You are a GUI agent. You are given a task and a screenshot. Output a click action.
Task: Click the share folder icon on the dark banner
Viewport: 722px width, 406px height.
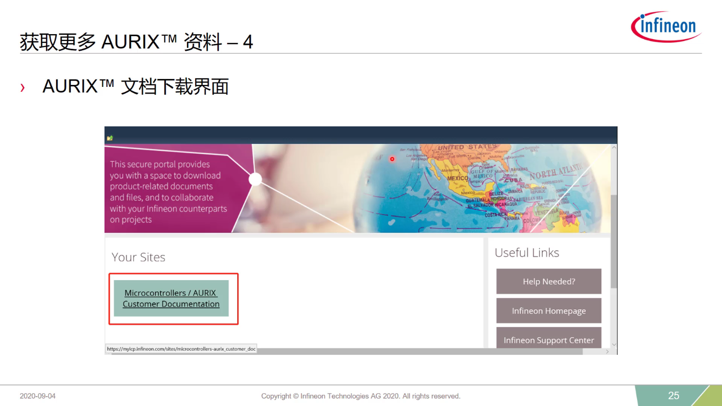pyautogui.click(x=110, y=138)
